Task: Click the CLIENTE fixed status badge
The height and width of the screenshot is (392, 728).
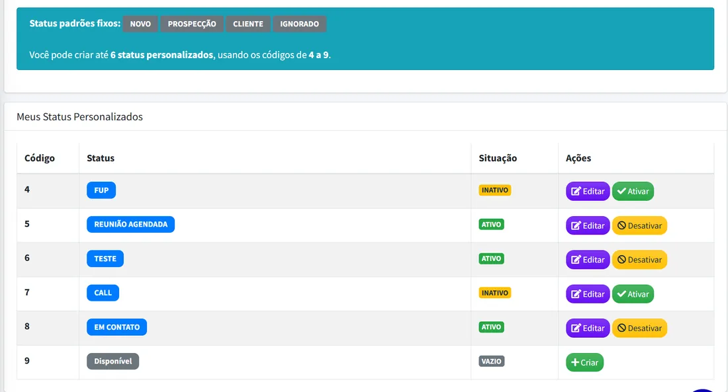Action: point(248,24)
